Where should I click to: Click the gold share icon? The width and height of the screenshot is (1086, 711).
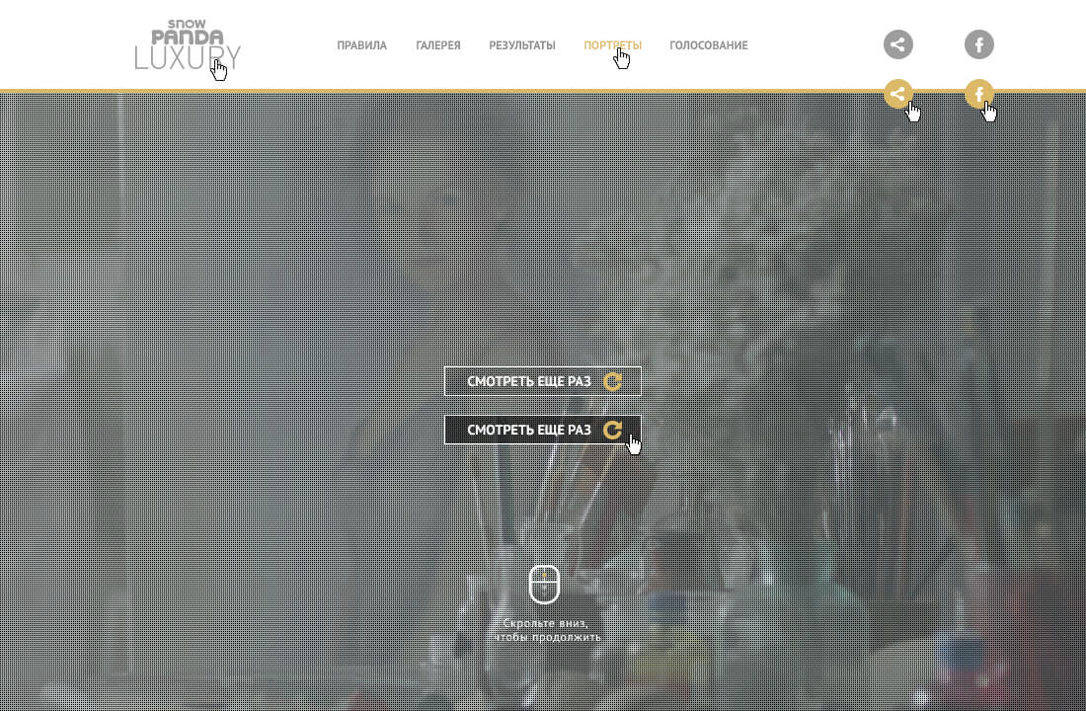pos(897,94)
